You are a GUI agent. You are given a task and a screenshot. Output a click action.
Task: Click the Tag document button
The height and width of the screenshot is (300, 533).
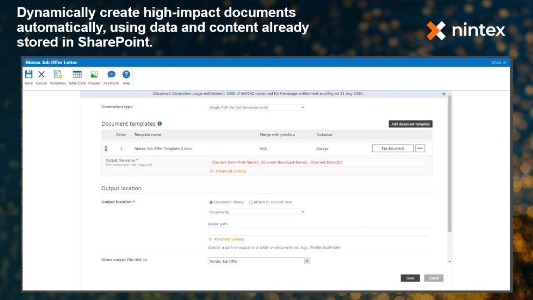click(393, 148)
